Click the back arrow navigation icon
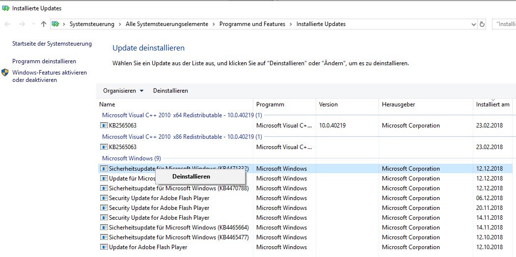 (x=7, y=24)
